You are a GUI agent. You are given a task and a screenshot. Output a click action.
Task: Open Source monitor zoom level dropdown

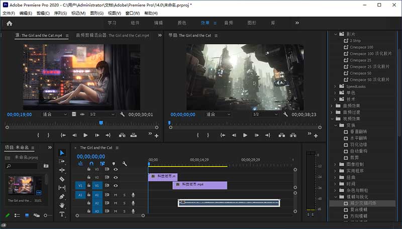pyautogui.click(x=54, y=114)
